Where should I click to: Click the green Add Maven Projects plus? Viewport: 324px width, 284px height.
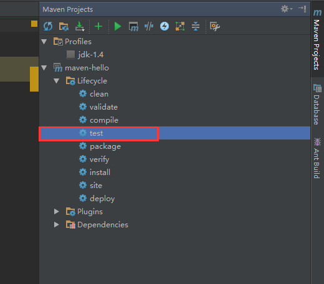point(98,26)
